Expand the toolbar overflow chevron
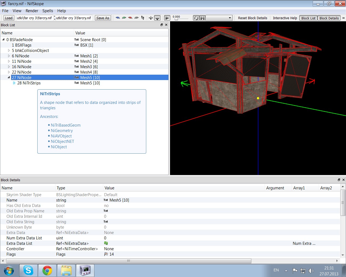 pos(344,18)
